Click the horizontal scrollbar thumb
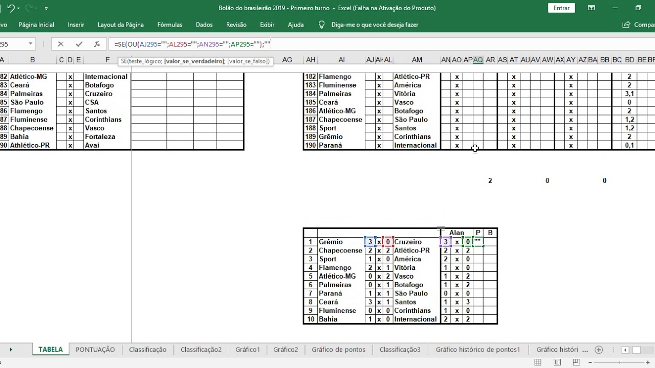This screenshot has width=655, height=368. (636, 350)
